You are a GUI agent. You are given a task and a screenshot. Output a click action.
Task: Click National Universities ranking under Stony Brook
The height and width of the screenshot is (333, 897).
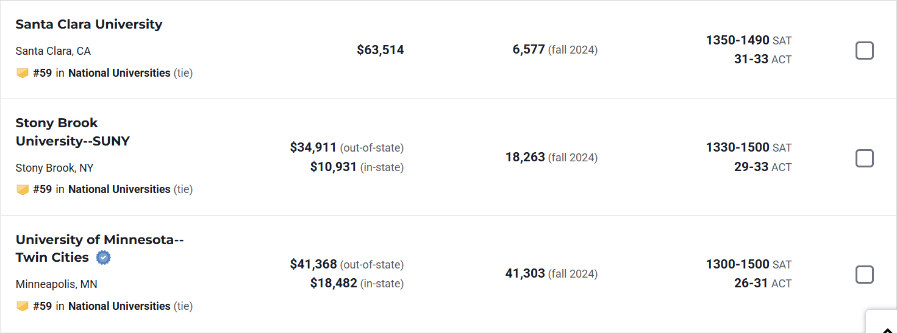click(x=119, y=189)
